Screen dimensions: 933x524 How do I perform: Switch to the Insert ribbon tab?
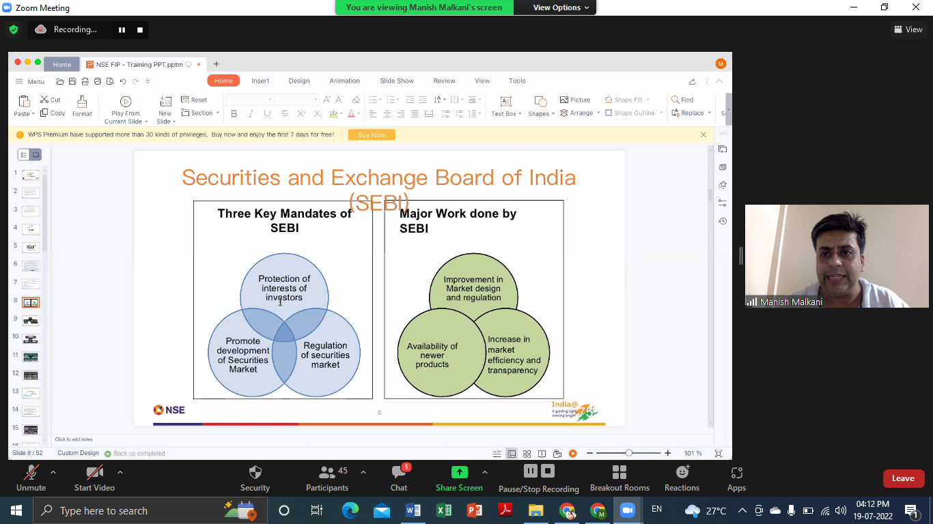(x=260, y=81)
